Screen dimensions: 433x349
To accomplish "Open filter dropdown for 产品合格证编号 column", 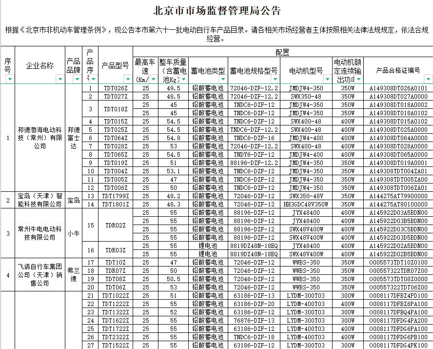I will (x=428, y=79).
